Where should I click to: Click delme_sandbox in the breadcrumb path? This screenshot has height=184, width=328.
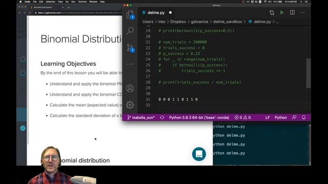(228, 21)
